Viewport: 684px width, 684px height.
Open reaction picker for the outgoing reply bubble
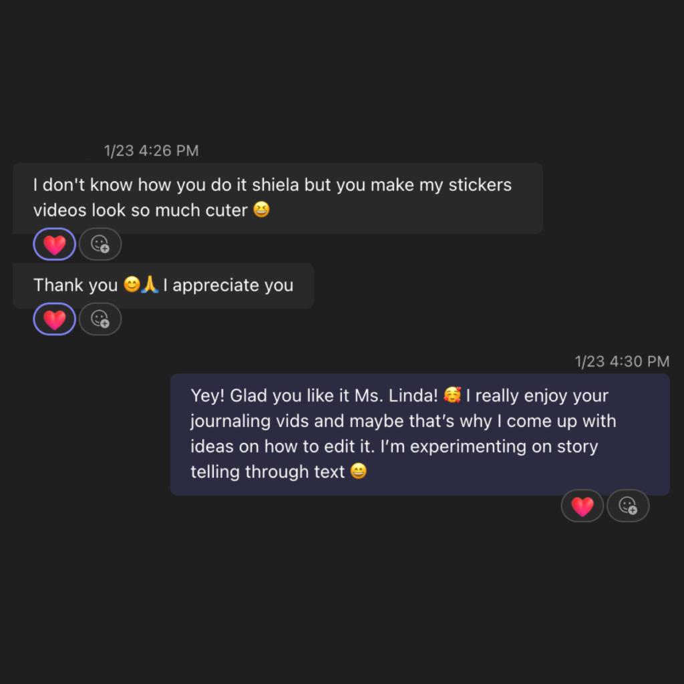pyautogui.click(x=628, y=506)
